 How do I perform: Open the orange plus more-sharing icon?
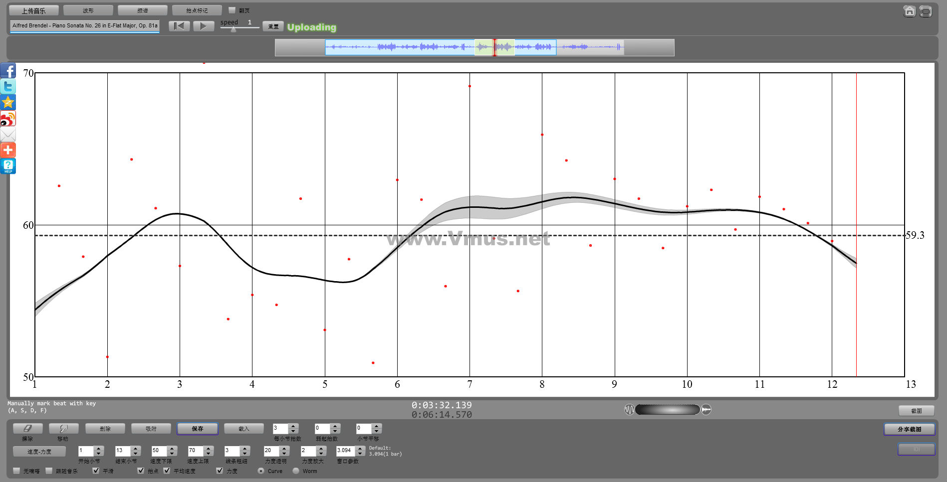coord(8,150)
